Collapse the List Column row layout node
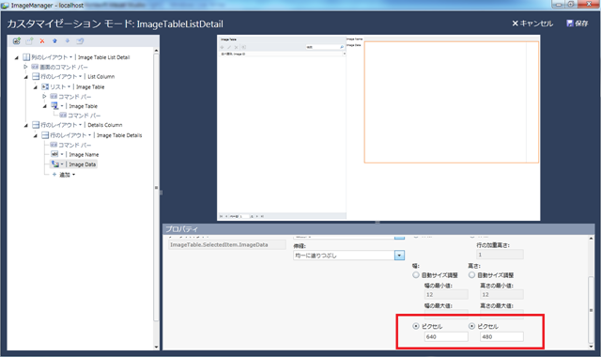Image resolution: width=601 pixels, height=357 pixels. (25, 77)
